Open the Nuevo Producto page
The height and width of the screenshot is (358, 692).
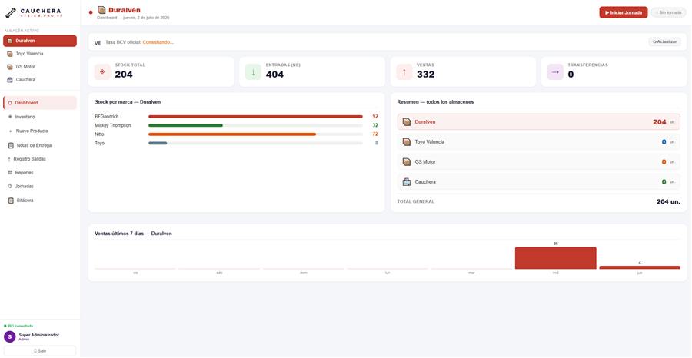click(x=40, y=131)
